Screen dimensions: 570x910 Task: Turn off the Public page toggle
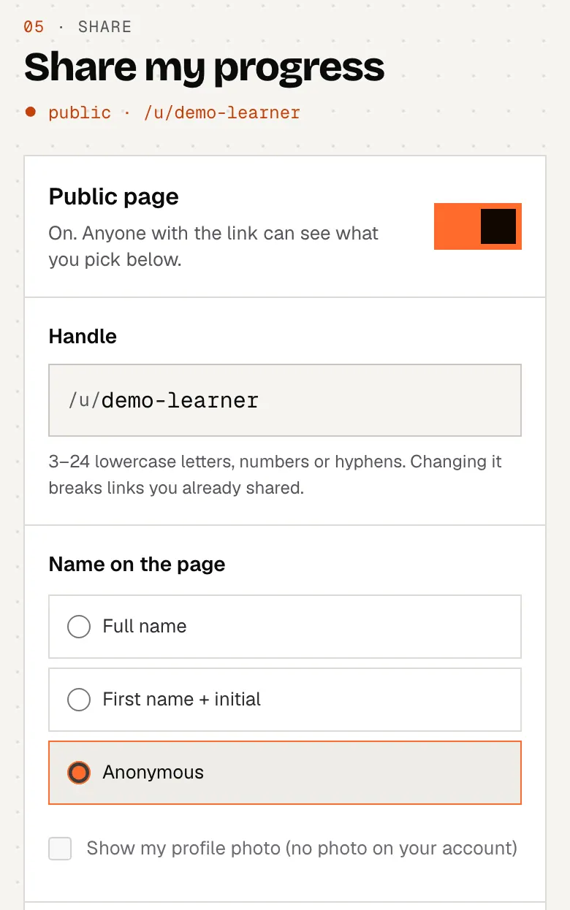(x=478, y=226)
